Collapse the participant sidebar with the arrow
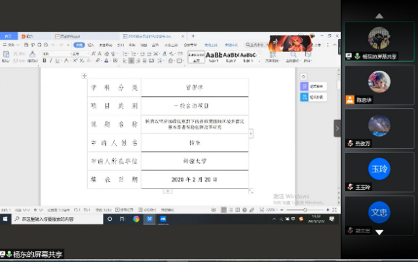Image resolution: width=418 pixels, height=262 pixels. coord(337,128)
